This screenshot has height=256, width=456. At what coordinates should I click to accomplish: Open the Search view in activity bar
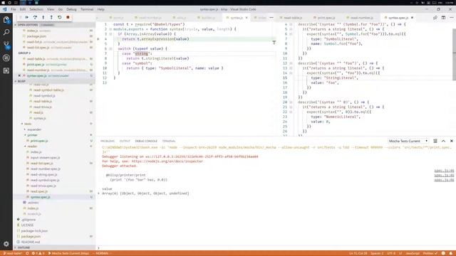coord(6,32)
